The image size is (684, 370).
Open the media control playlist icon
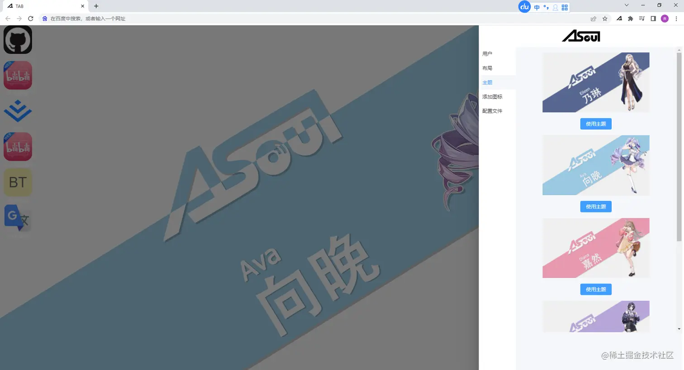(641, 19)
